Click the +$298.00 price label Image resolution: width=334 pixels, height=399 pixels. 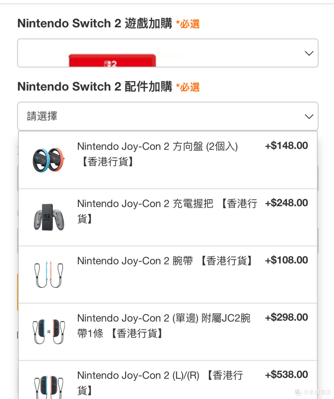click(x=286, y=318)
